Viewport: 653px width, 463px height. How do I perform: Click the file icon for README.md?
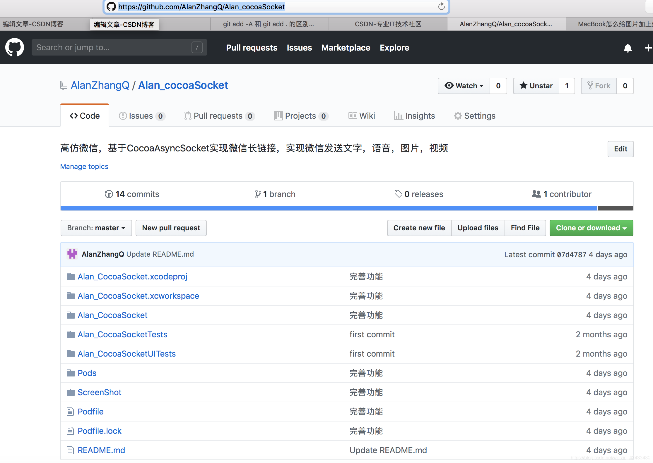click(x=70, y=450)
